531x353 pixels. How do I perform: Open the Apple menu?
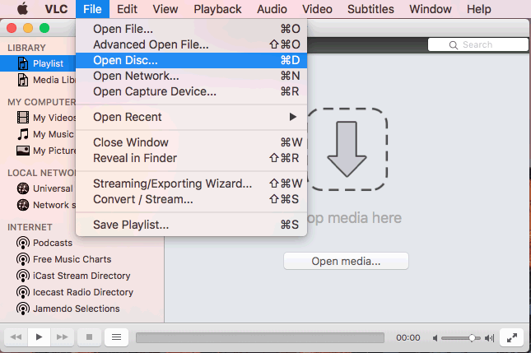click(23, 9)
